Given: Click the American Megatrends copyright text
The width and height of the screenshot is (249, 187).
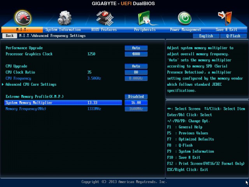Looking at the screenshot, I should pyautogui.click(x=124, y=182).
